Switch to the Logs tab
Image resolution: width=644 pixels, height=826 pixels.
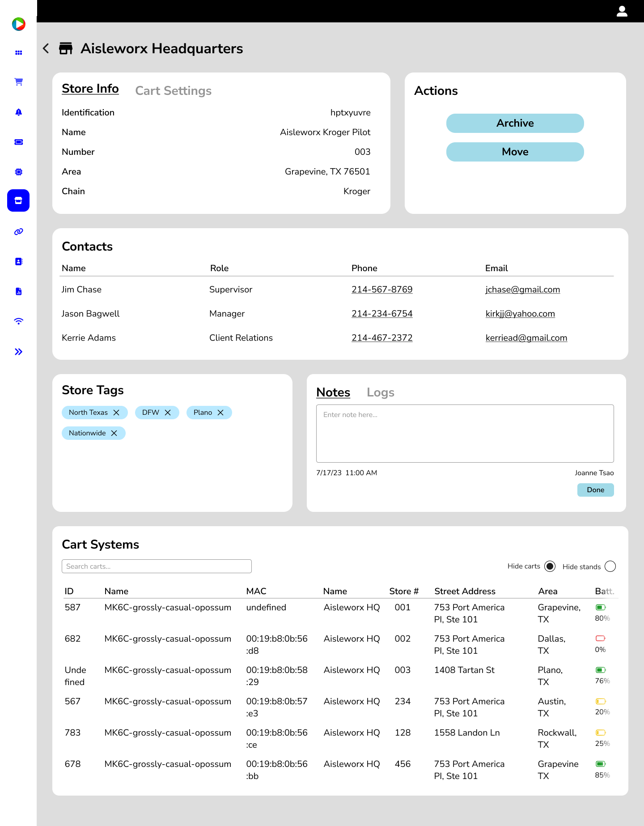click(381, 392)
